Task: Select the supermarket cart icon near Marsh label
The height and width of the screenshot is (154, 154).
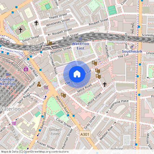Action: click(x=14, y=123)
